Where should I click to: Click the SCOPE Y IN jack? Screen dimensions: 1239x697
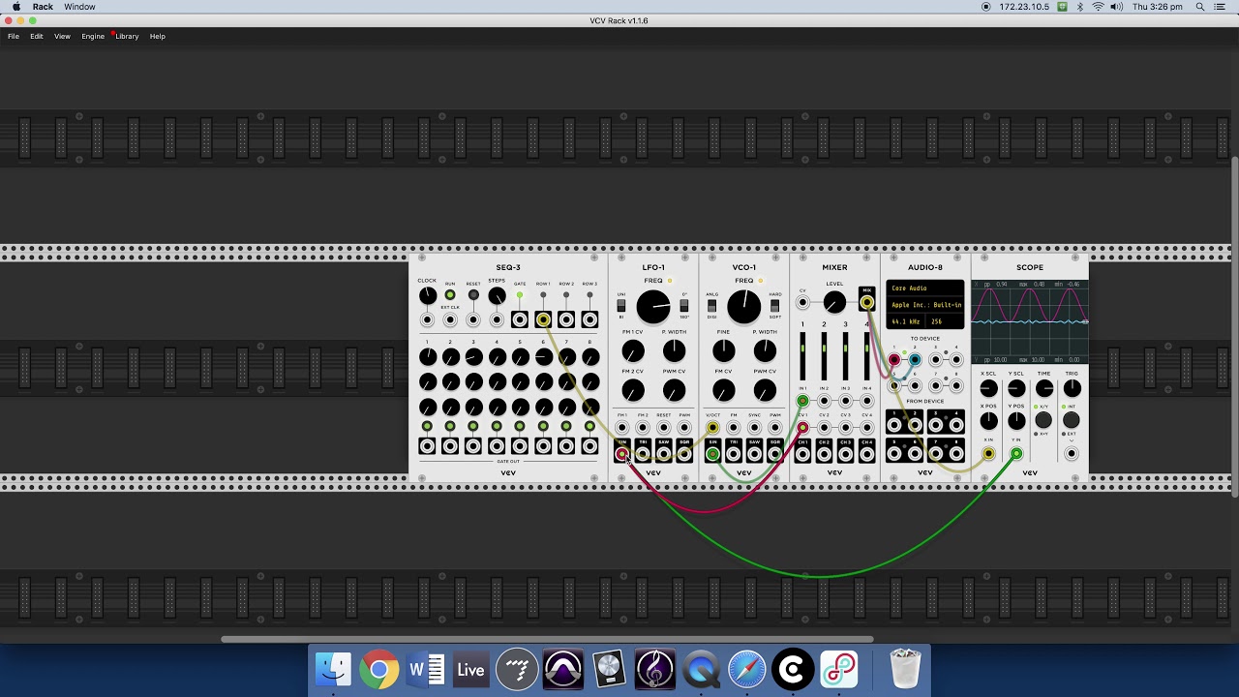point(1016,453)
